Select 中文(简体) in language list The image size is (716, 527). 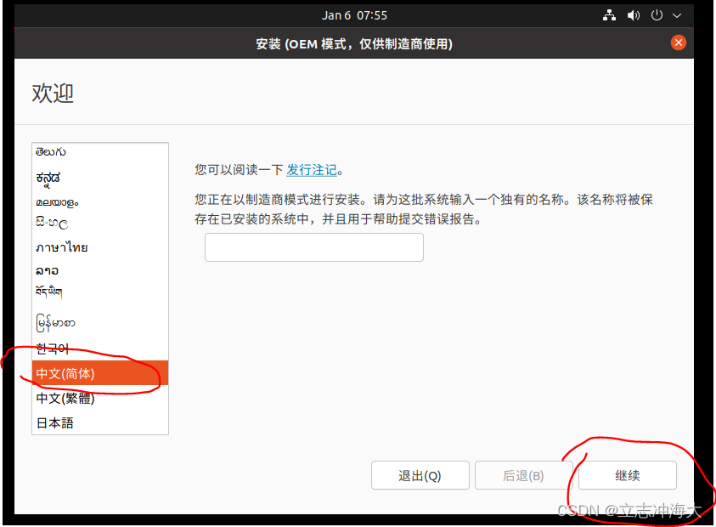(100, 373)
